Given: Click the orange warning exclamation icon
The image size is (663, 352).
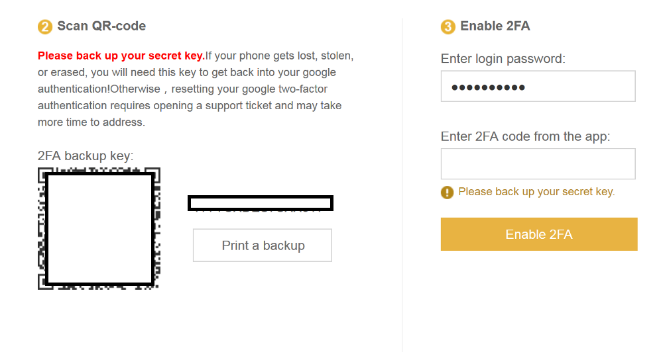Looking at the screenshot, I should 448,193.
